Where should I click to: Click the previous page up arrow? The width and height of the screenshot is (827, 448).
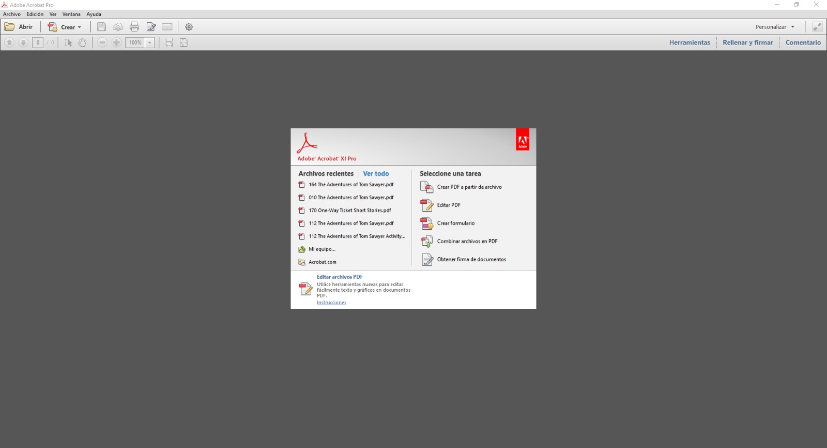point(9,42)
